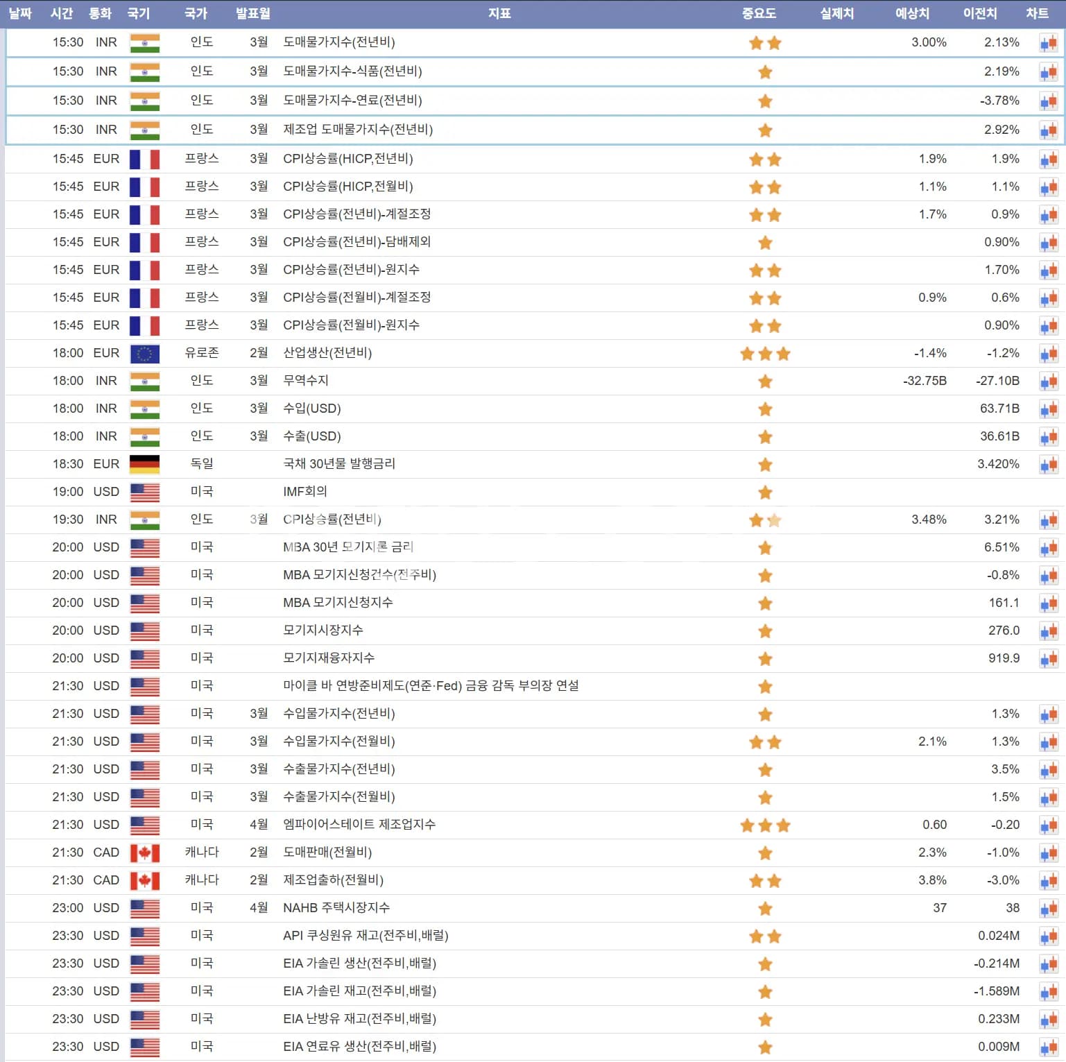The image size is (1066, 1062).
Task: Click 인도 CPI상승률(전년비) indicator name
Action: pyautogui.click(x=332, y=520)
